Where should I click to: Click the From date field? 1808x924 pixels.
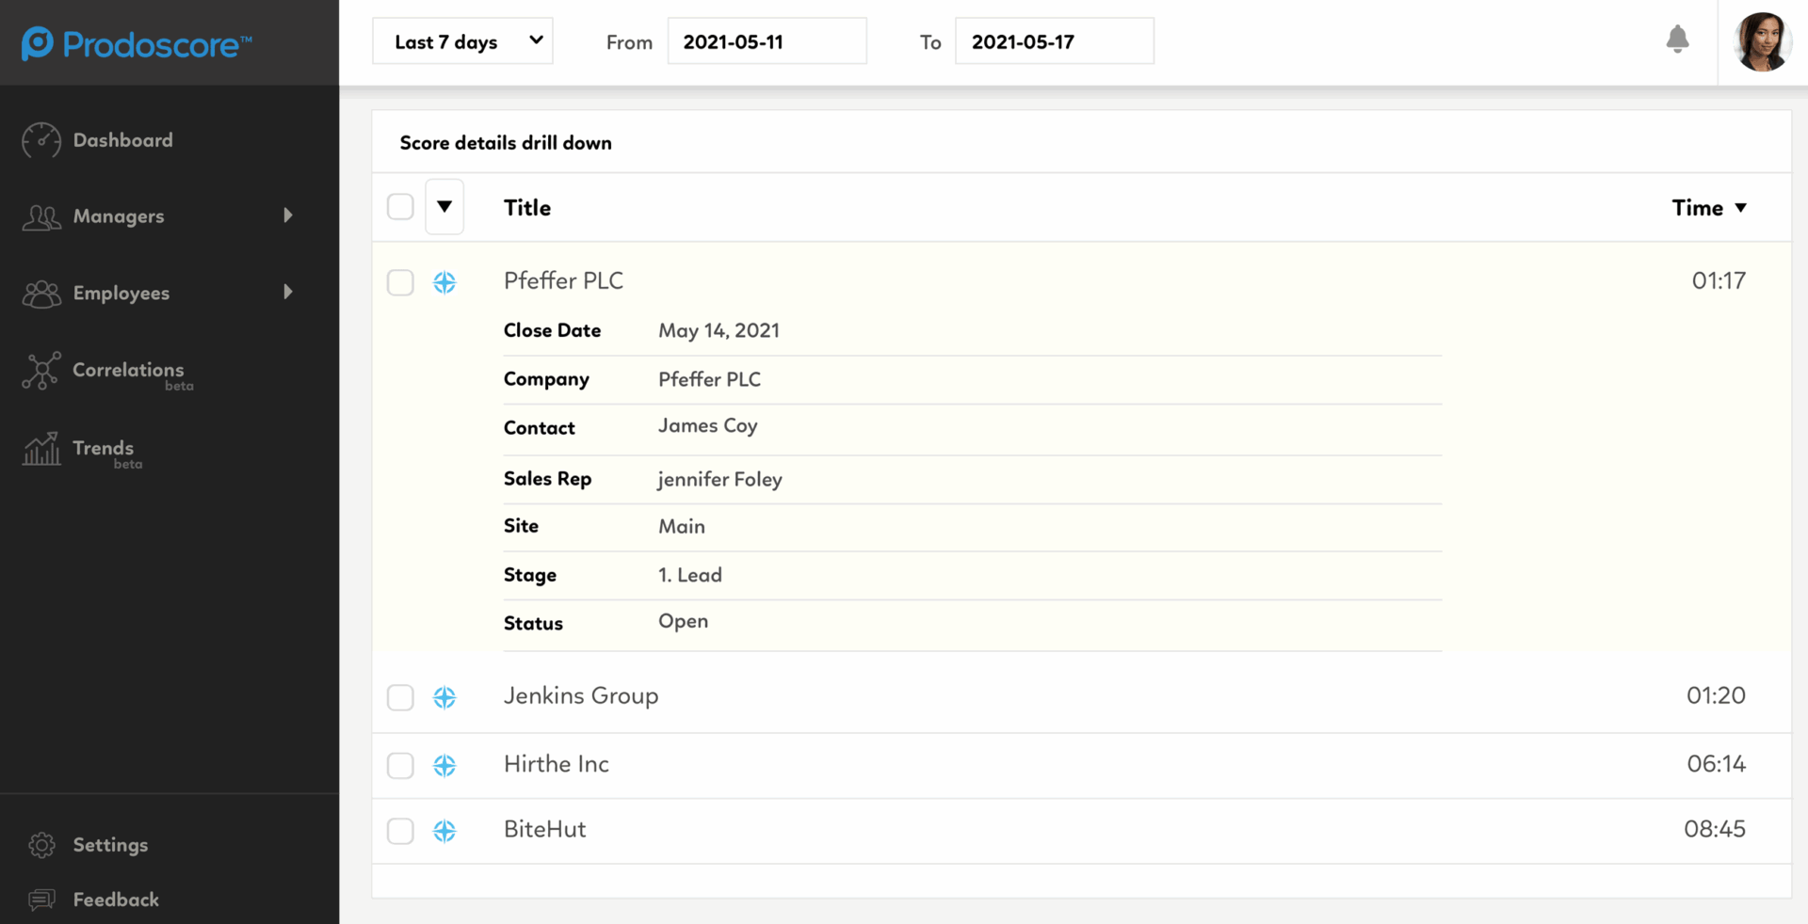[x=767, y=41]
